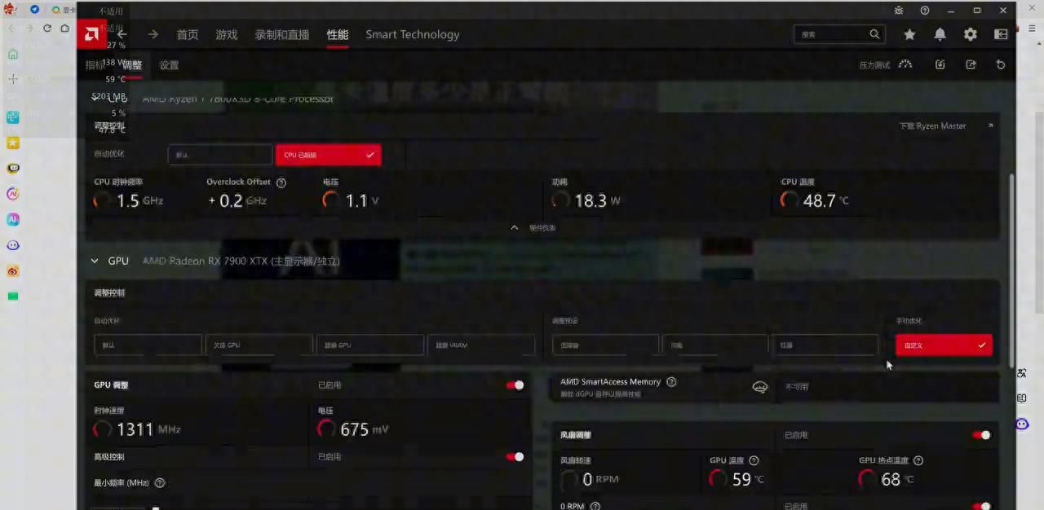Select the 欠压 GPU preset
This screenshot has height=510, width=1044.
pos(259,345)
